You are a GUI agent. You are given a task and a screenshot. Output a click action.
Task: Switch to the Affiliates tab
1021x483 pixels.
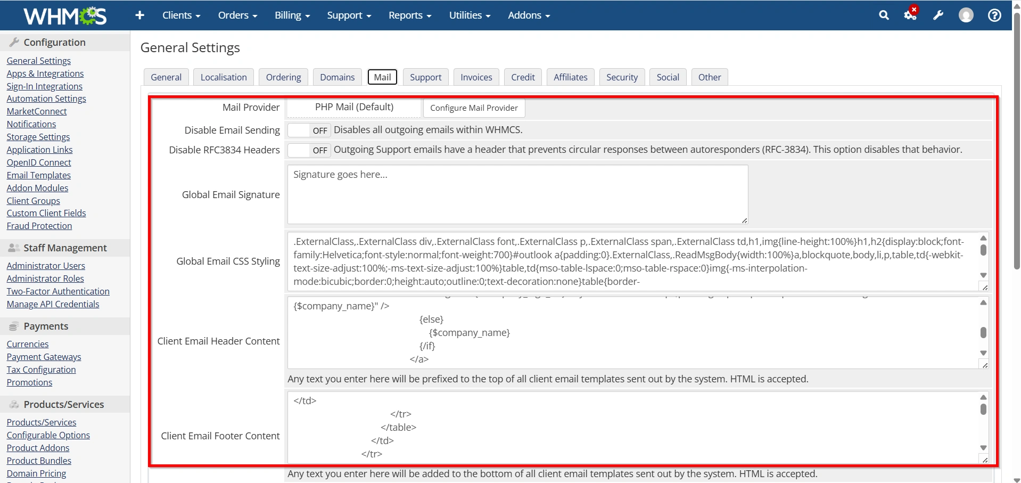pyautogui.click(x=570, y=77)
